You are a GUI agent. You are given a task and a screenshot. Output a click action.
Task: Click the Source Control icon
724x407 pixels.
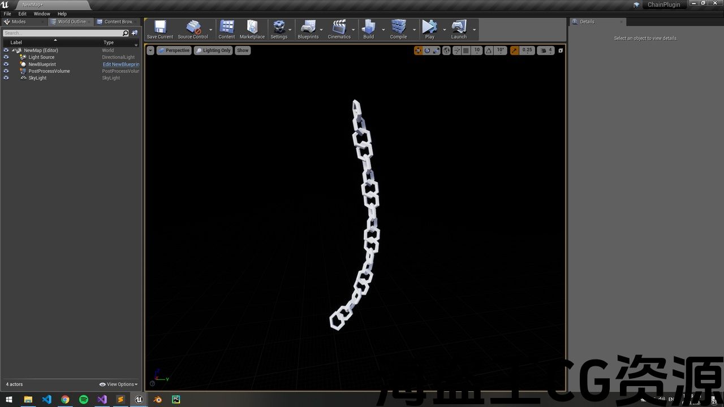(x=193, y=29)
